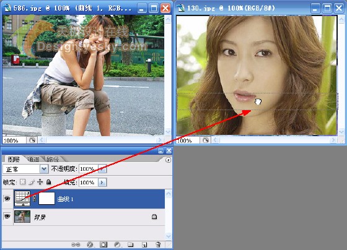This screenshot has height=250, width=347.
Task: Open the blend mode 正常 dropdown
Action: (x=25, y=170)
